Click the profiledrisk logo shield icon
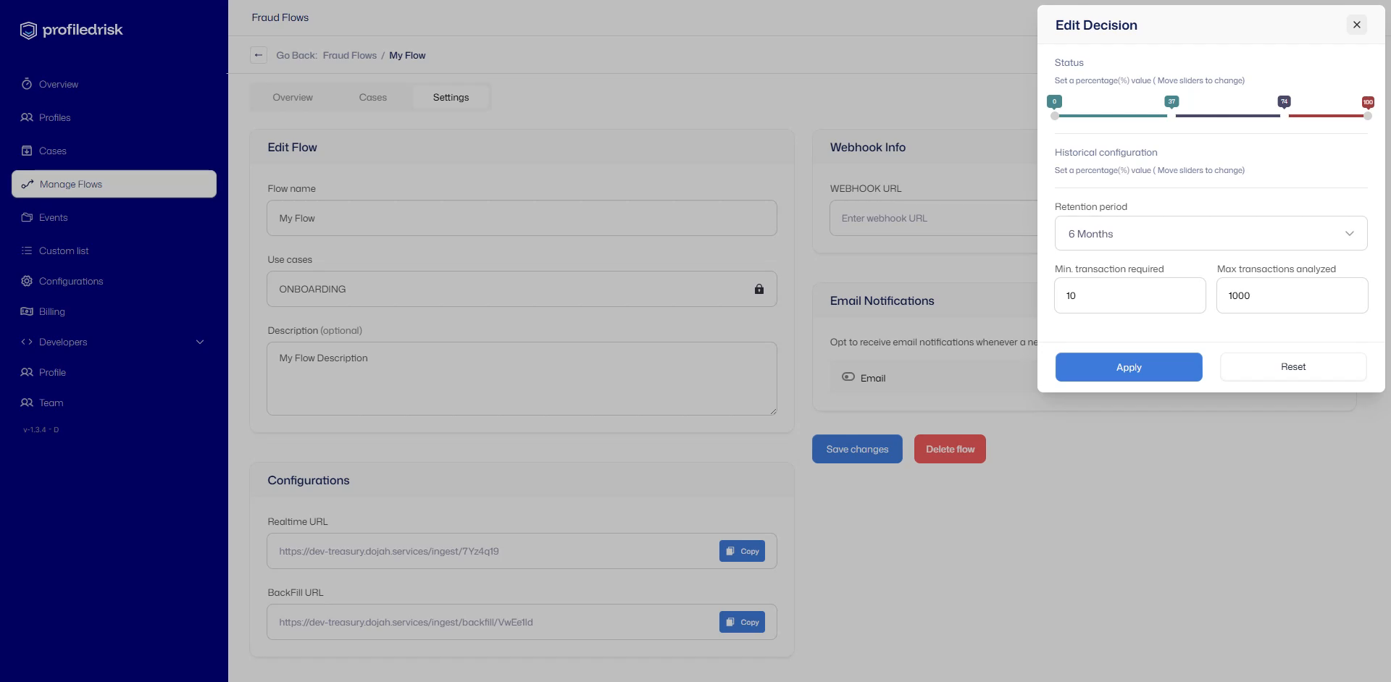Screen dimensions: 1391x682 click(x=28, y=30)
